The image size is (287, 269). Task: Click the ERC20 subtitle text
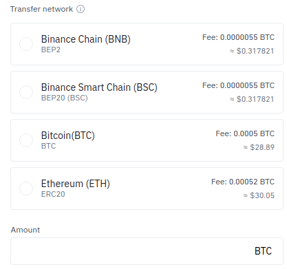(53, 194)
